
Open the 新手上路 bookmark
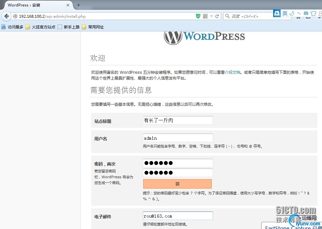[69, 27]
